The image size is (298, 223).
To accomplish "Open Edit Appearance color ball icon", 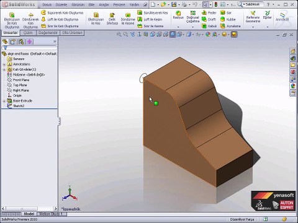I will [x=208, y=35].
